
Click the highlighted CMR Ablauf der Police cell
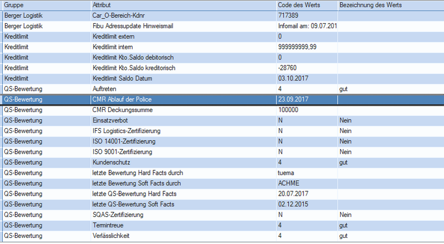[x=184, y=99]
